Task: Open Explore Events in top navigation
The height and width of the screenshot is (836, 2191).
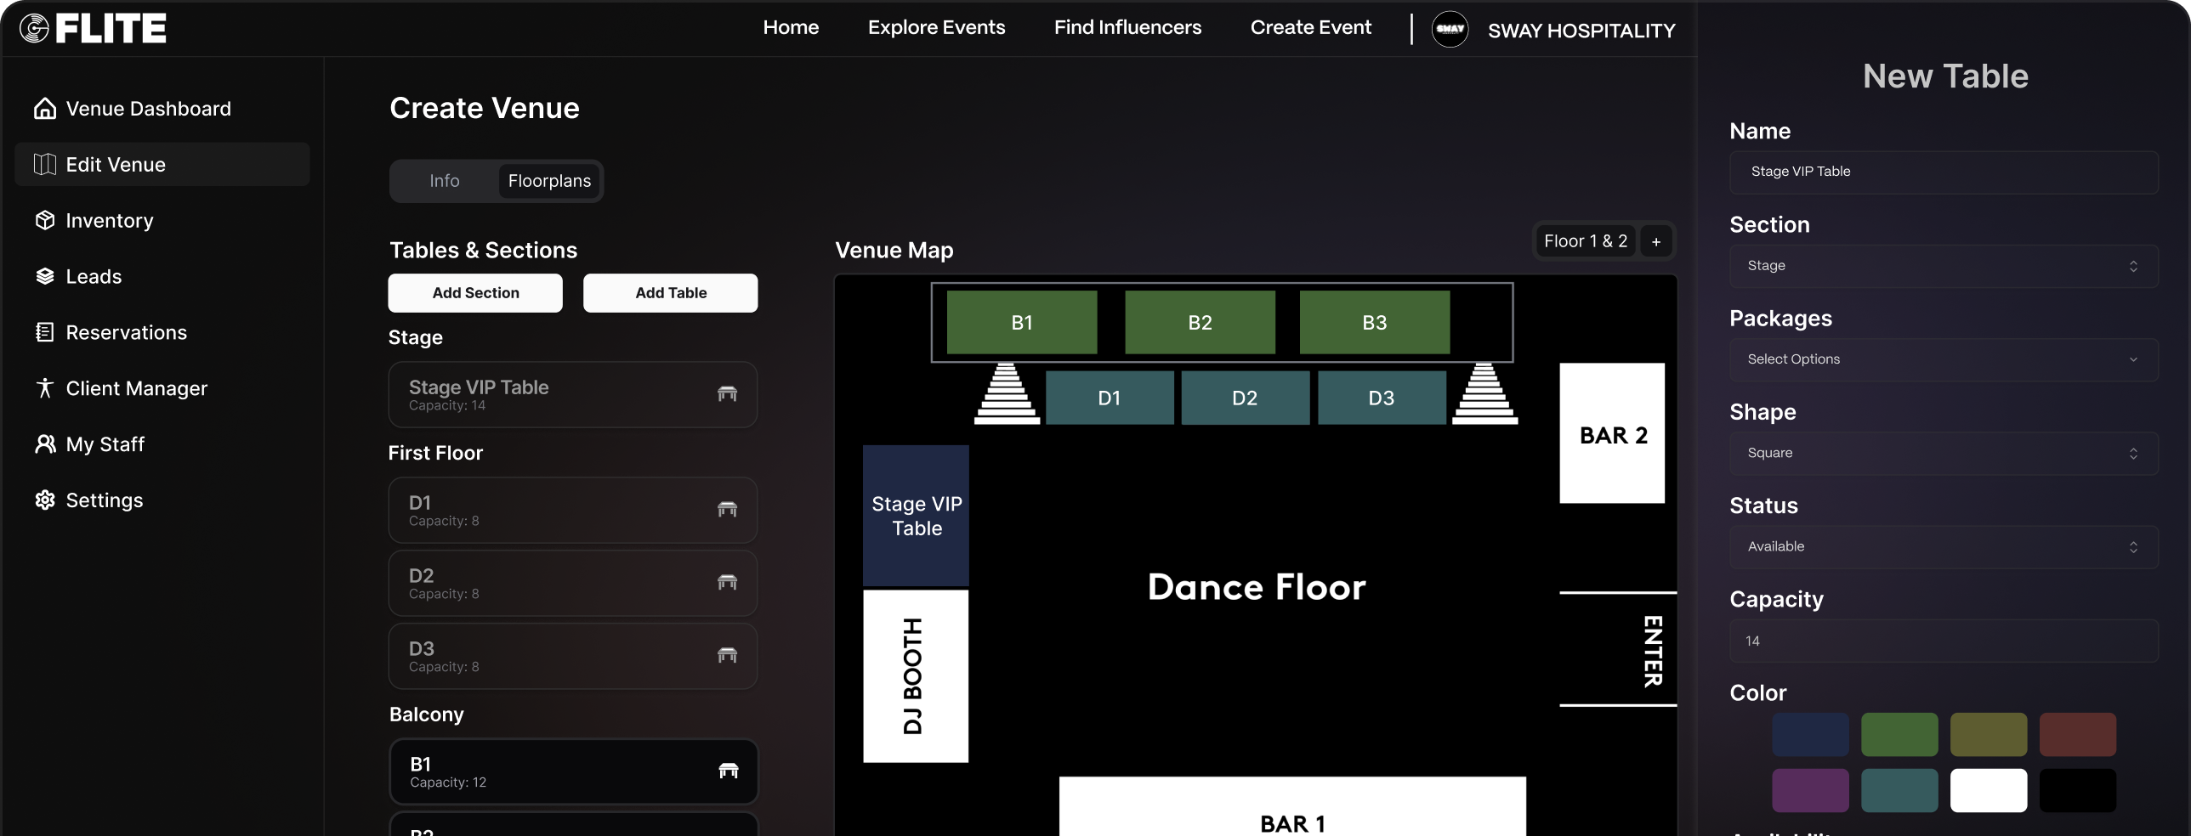Action: (x=935, y=27)
